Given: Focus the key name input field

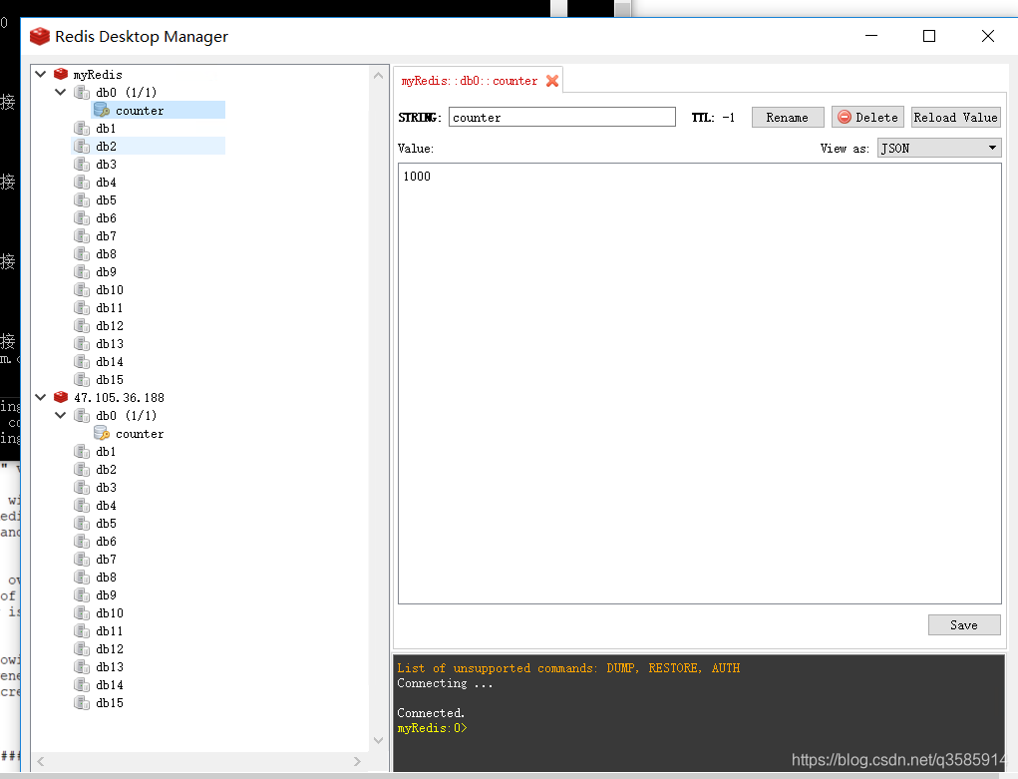Looking at the screenshot, I should [562, 117].
